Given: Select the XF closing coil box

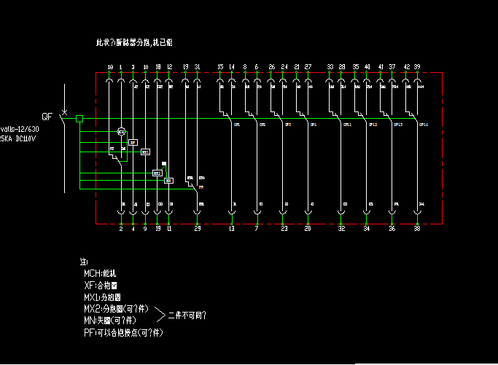Looking at the screenshot, I should [133, 143].
